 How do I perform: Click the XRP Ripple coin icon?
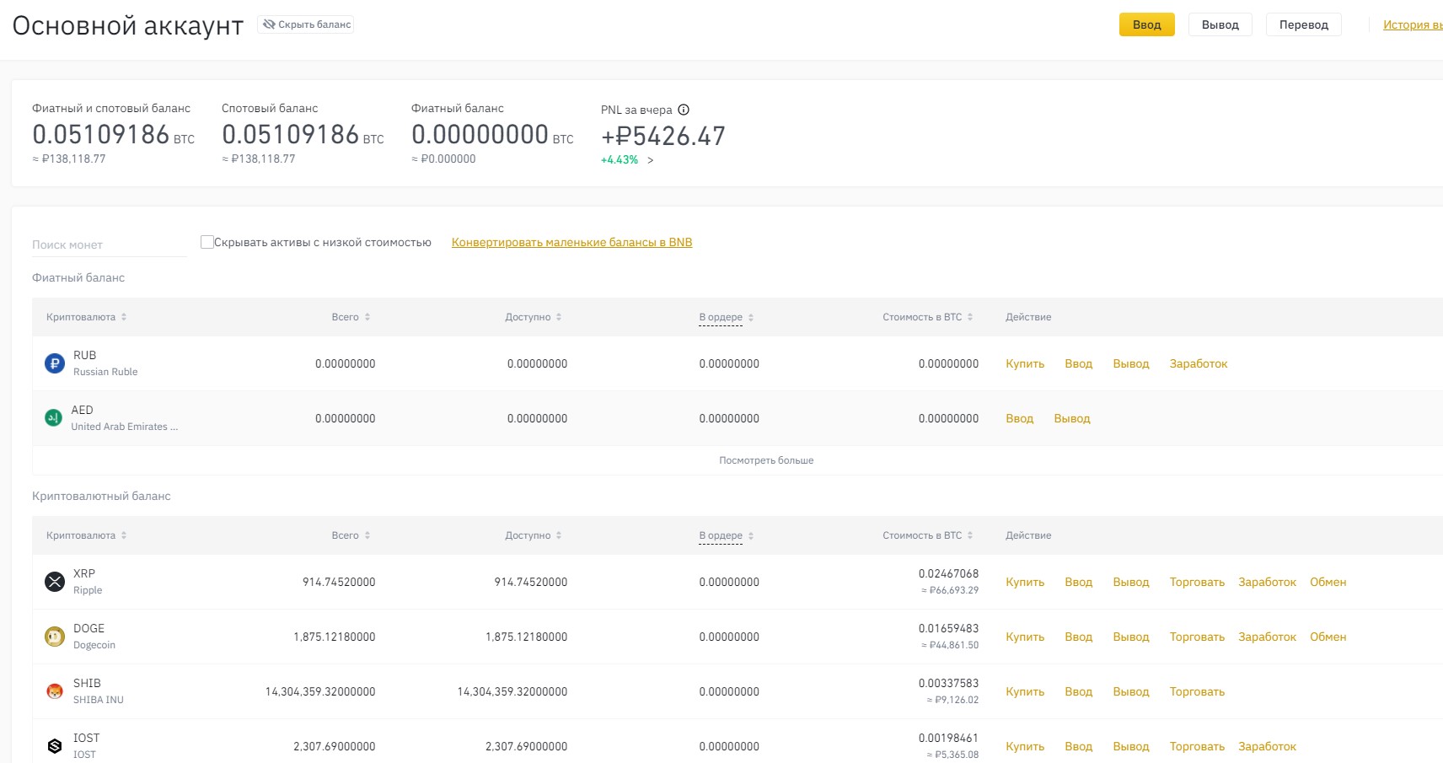point(55,582)
